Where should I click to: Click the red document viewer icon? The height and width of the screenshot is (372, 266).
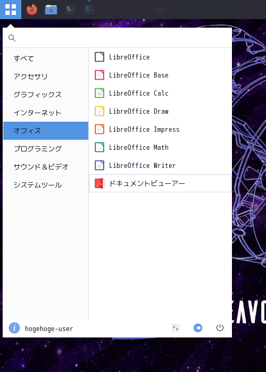point(99,183)
